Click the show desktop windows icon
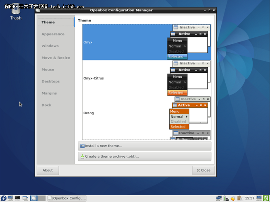 click(x=25, y=198)
